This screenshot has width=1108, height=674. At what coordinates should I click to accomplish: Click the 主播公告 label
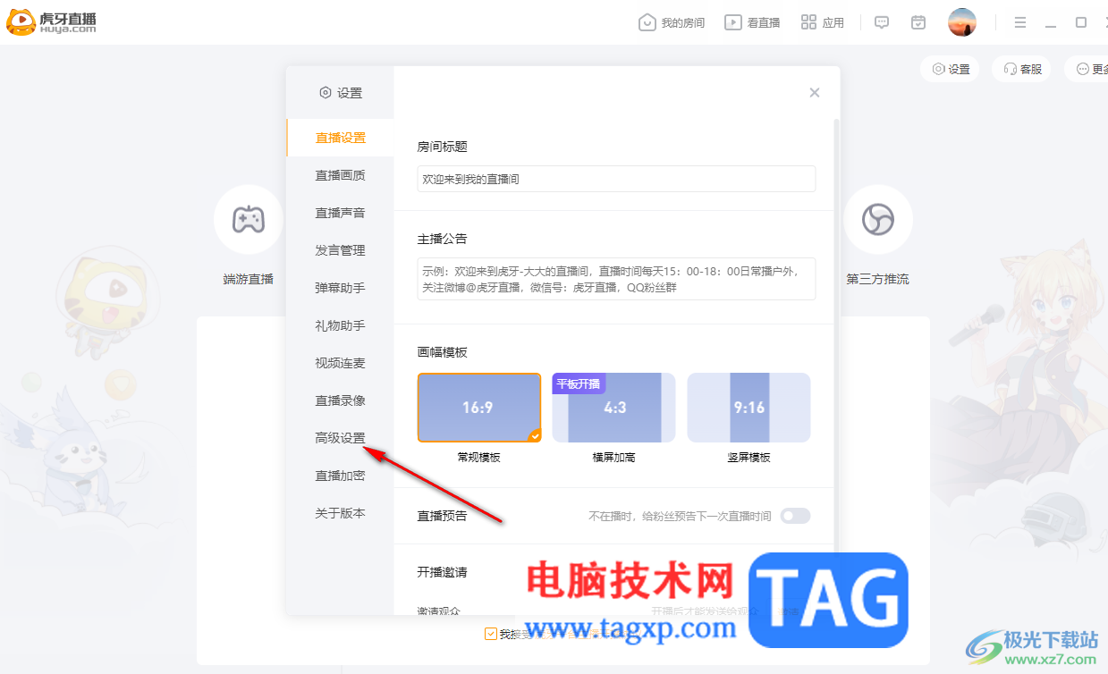pos(442,239)
